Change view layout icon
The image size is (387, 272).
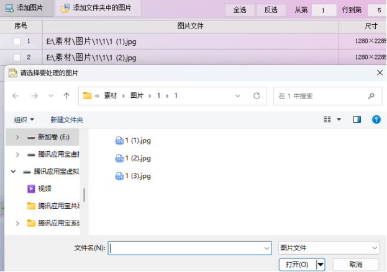[327, 120]
